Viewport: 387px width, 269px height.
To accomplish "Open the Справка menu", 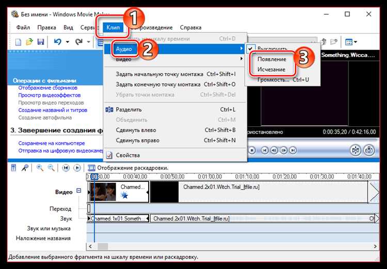I will [190, 27].
